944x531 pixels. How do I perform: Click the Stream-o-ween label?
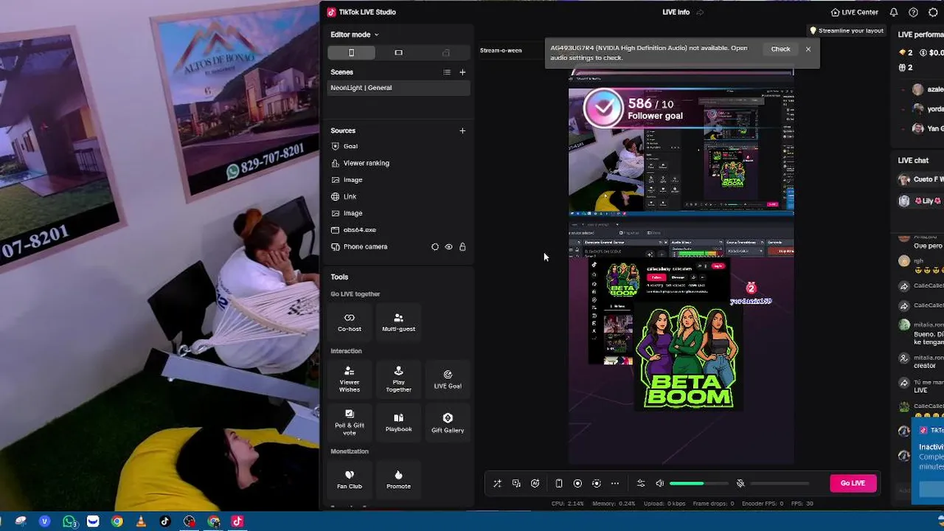point(501,51)
